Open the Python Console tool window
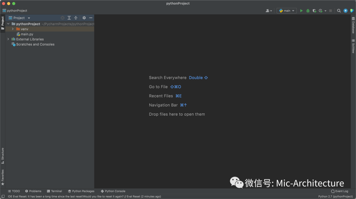This screenshot has width=356, height=199. coord(113,191)
